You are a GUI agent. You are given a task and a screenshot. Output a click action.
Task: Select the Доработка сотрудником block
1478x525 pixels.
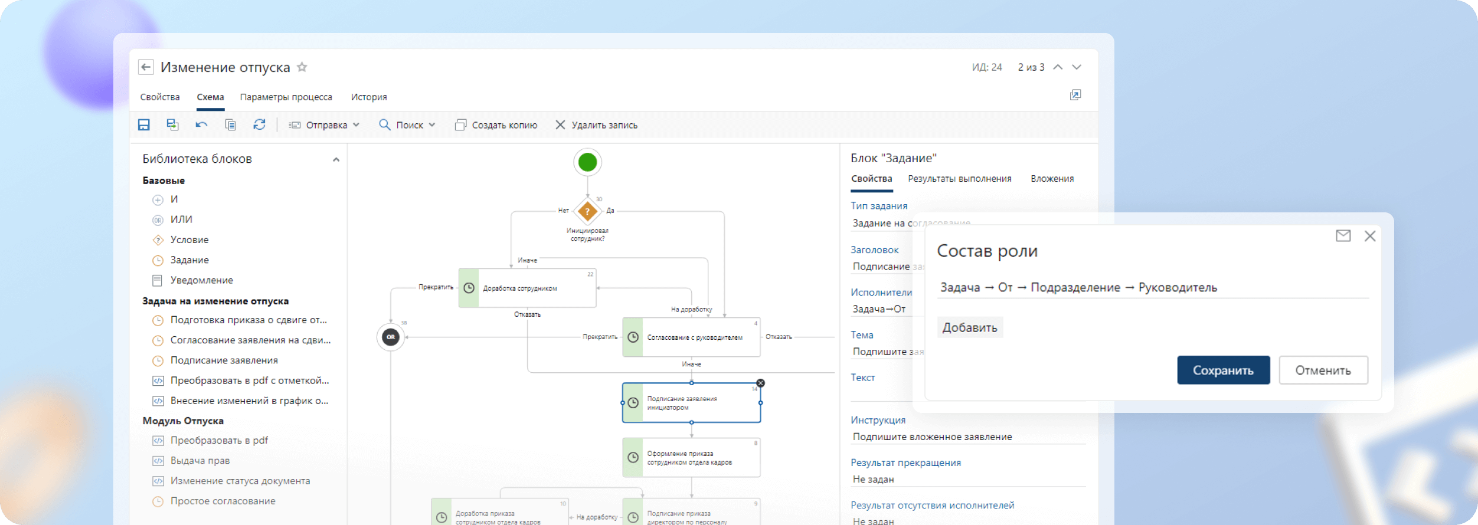[527, 288]
